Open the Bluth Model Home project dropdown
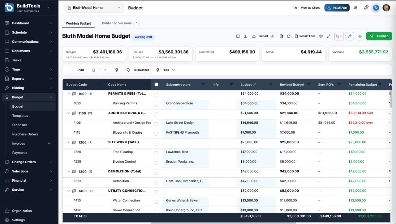Image resolution: width=396 pixels, height=224 pixels. pos(94,8)
